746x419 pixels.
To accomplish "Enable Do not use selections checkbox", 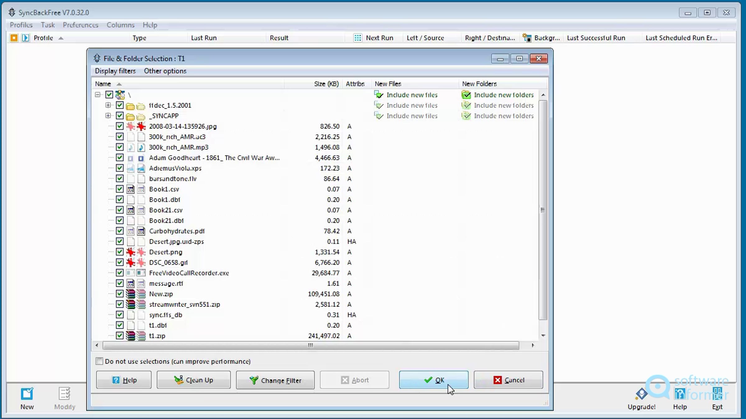I will (99, 361).
